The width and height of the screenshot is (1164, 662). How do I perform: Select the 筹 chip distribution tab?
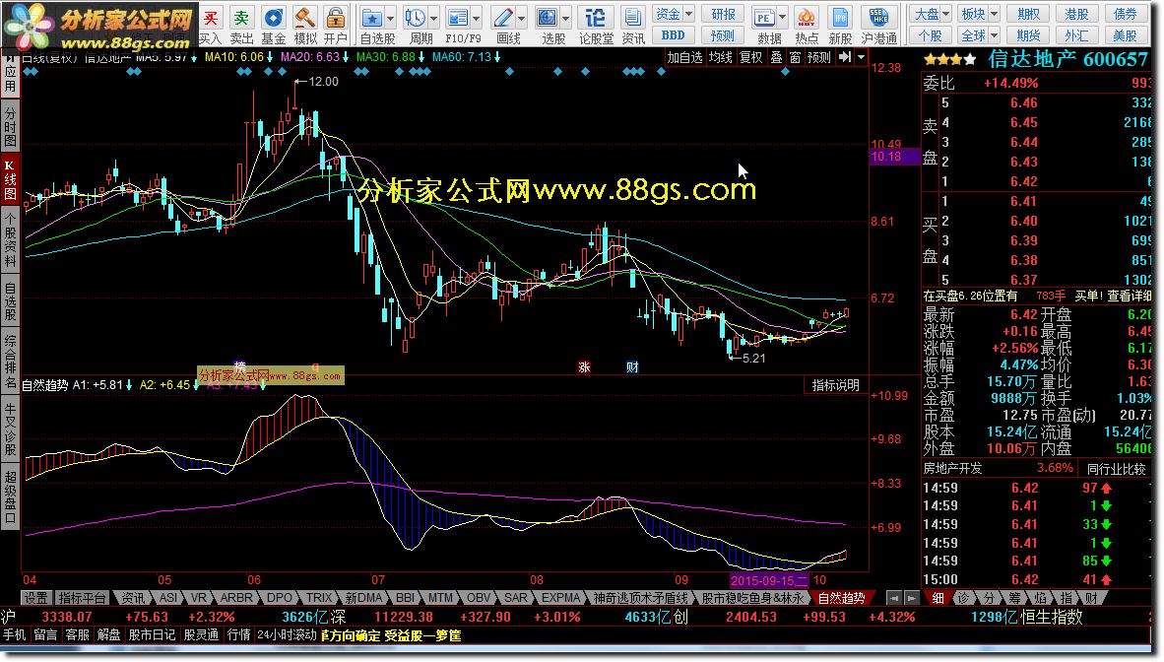[1014, 598]
